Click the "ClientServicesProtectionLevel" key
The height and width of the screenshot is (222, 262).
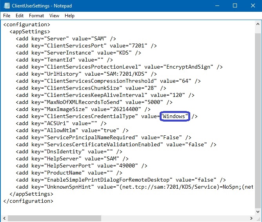click(93, 67)
